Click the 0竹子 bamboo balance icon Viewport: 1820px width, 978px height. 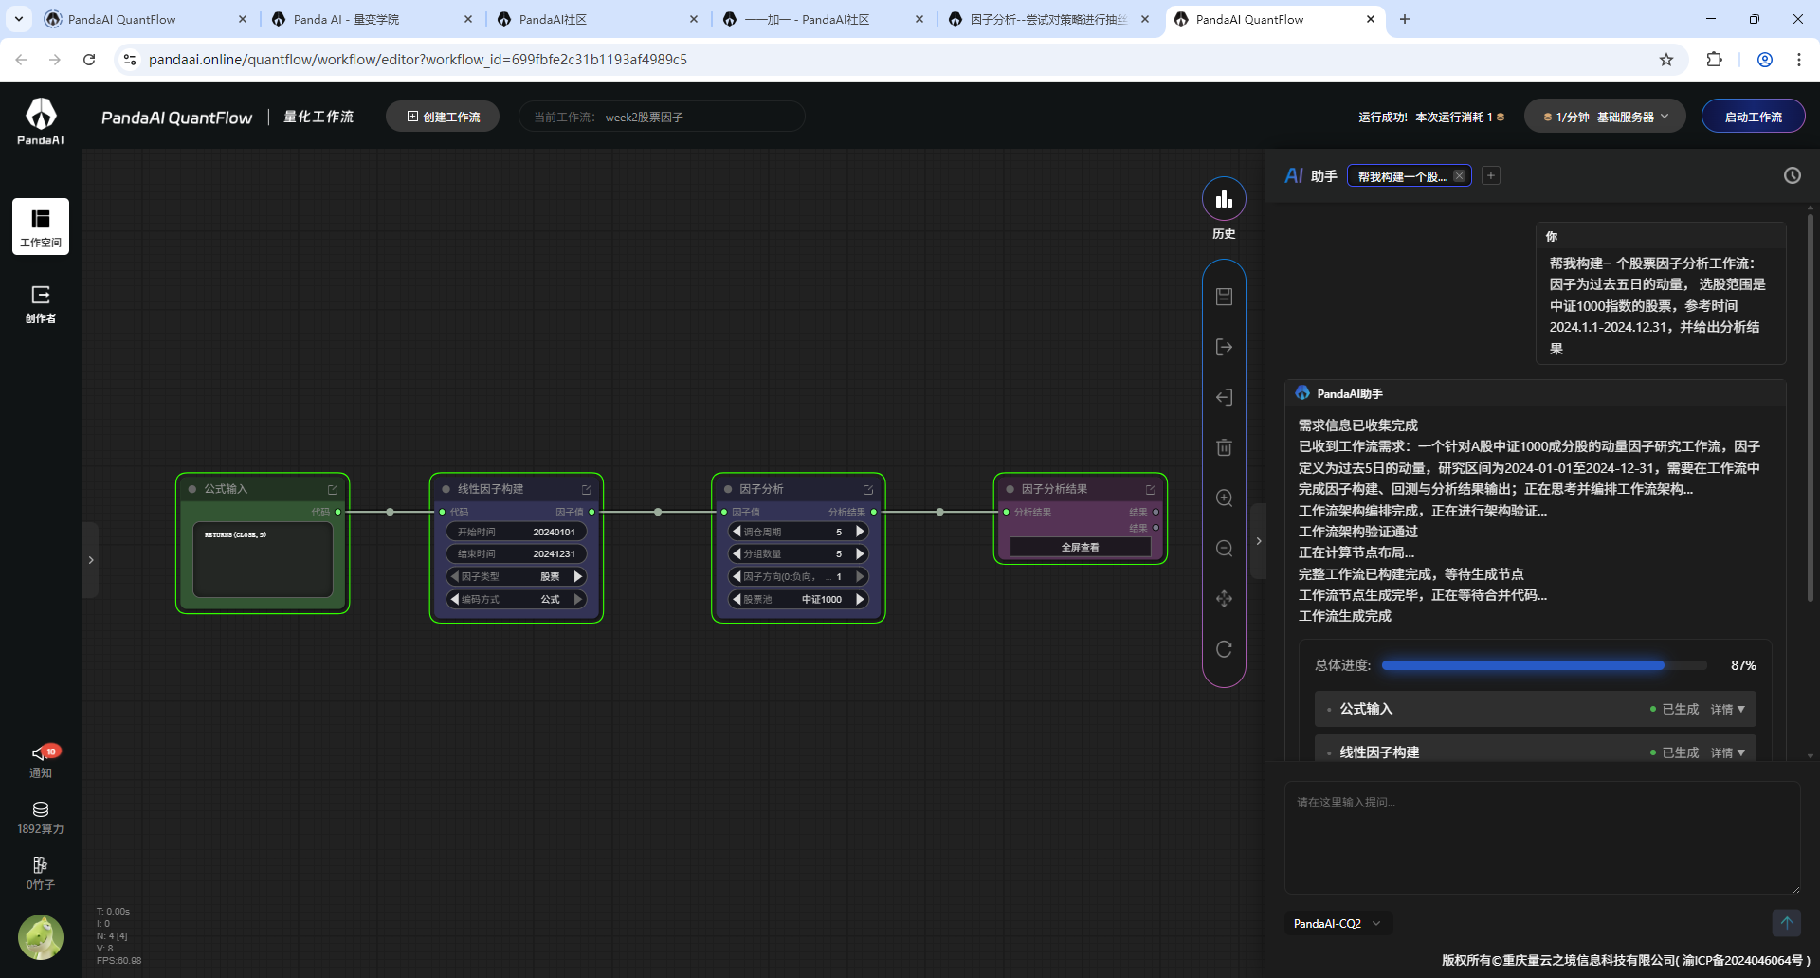click(x=41, y=873)
